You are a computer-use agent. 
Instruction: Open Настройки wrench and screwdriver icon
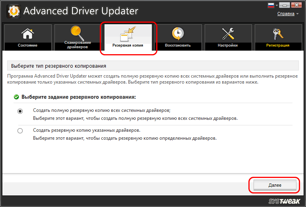(x=228, y=33)
